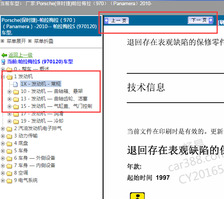Go to previous page with 上一页 button

[x=116, y=20]
